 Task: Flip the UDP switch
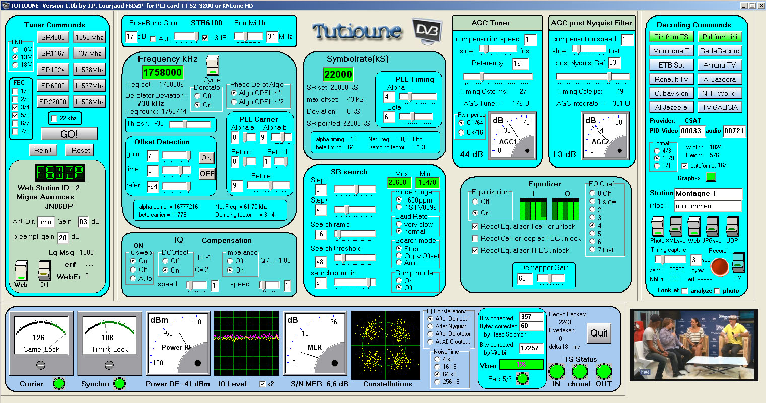(731, 227)
